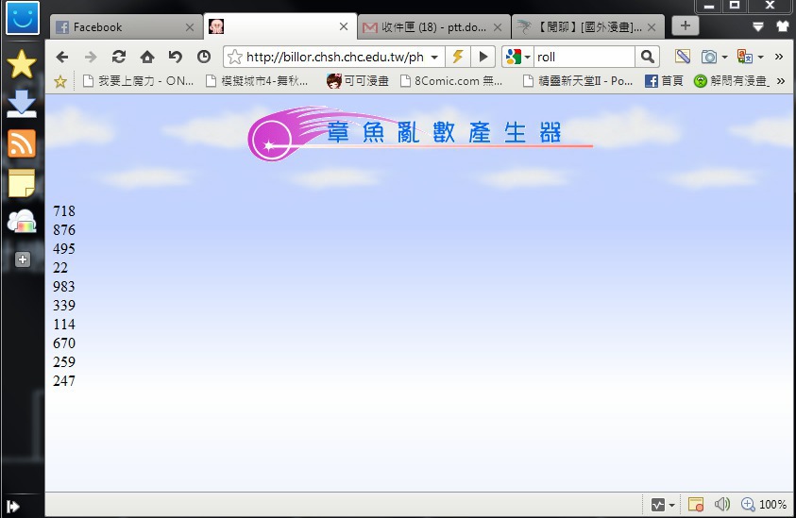Open screenshot tool dropdown arrow
The width and height of the screenshot is (796, 518).
pos(724,58)
